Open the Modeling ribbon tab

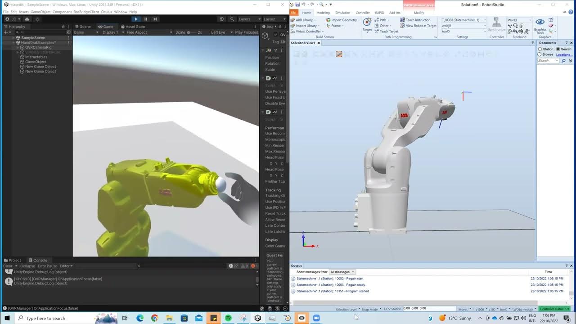coord(323,13)
